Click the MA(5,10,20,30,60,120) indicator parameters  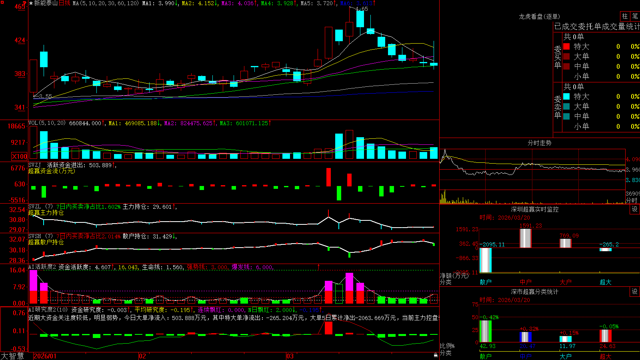click(x=106, y=3)
